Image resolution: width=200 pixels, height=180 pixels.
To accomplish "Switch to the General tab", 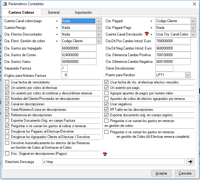I will pos(54,12).
